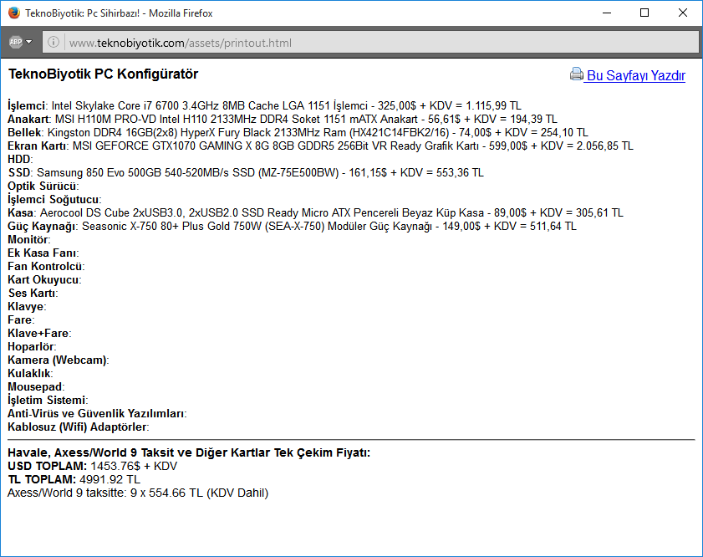
Task: Click the '9 x 554.66 TL' installment line
Action: tap(138, 493)
